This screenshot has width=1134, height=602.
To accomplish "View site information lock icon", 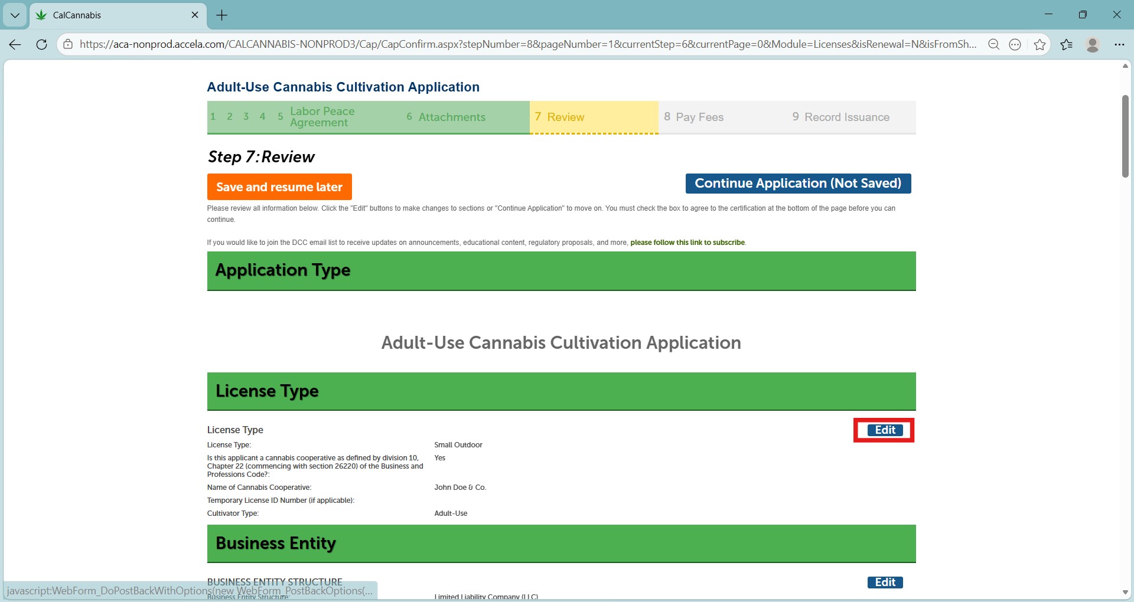I will [x=68, y=44].
